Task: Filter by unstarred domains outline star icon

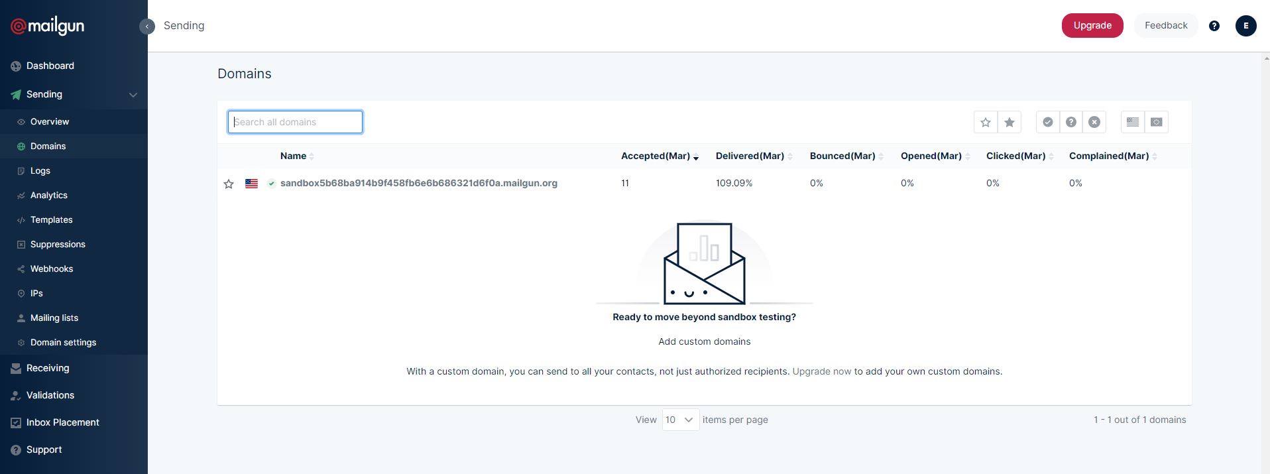Action: click(986, 122)
